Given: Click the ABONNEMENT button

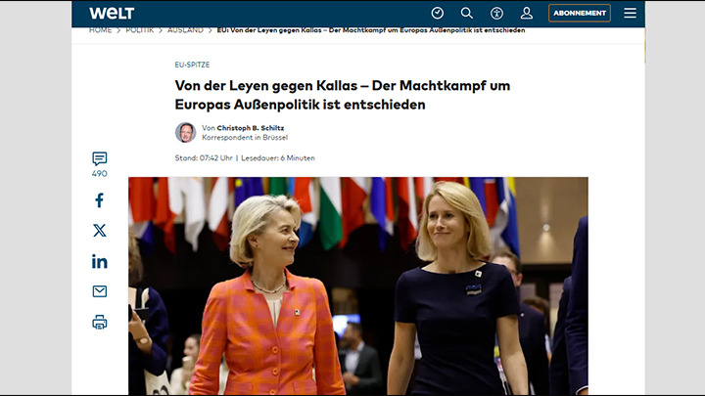Looking at the screenshot, I should 579,14.
